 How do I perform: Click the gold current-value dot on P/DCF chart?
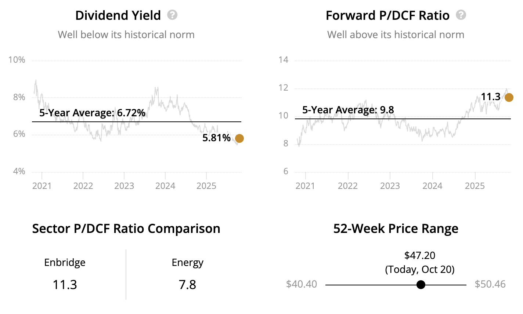(x=509, y=97)
